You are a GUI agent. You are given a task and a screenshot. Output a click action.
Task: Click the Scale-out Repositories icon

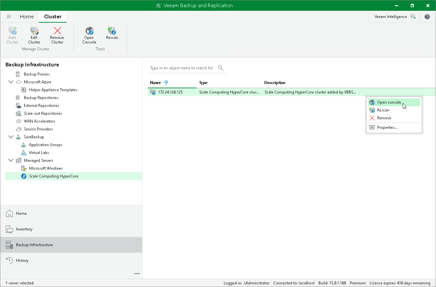pos(18,113)
